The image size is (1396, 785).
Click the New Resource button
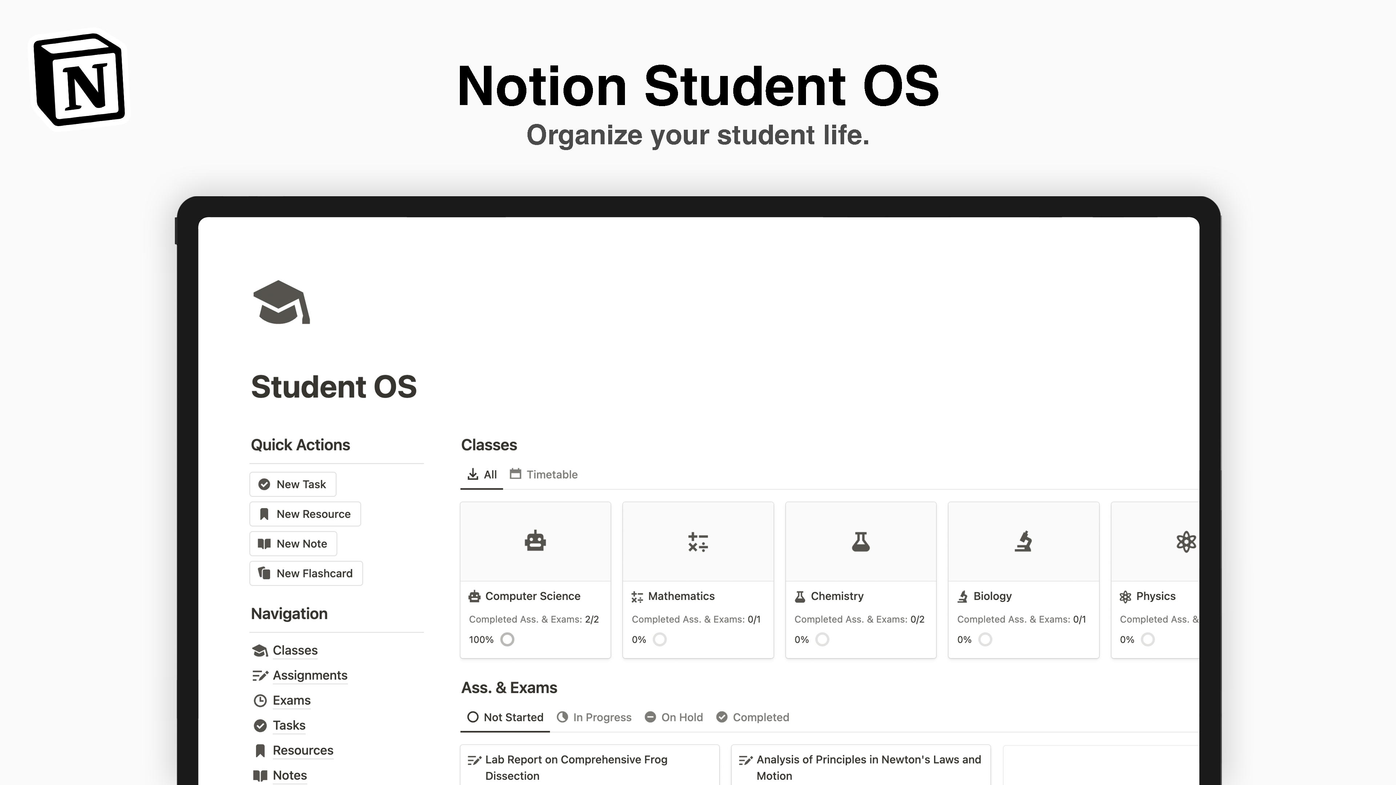coord(305,514)
